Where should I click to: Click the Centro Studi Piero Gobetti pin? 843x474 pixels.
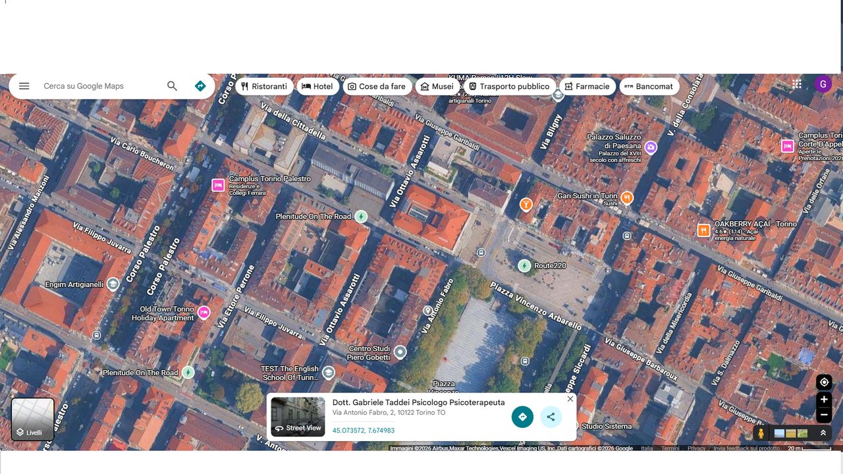tap(400, 352)
